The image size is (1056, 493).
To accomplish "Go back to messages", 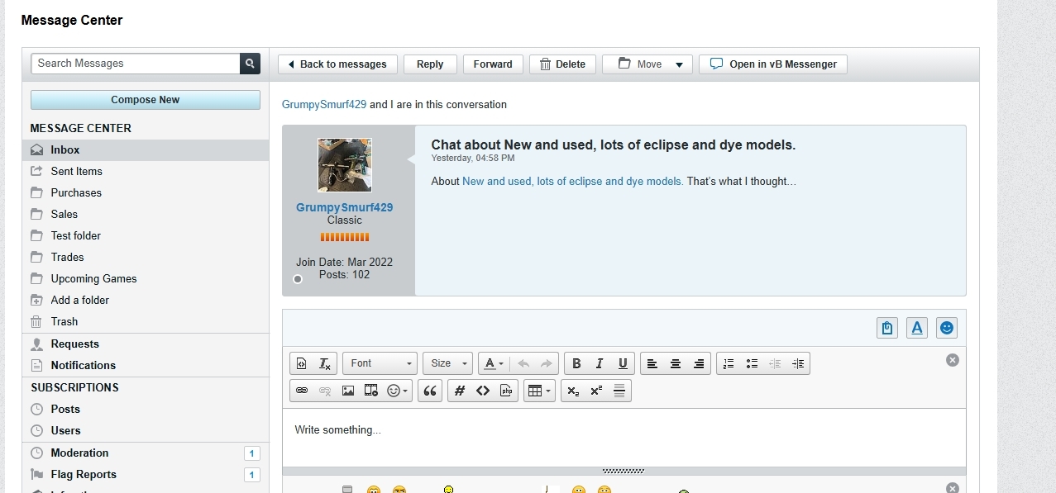I will (x=337, y=64).
